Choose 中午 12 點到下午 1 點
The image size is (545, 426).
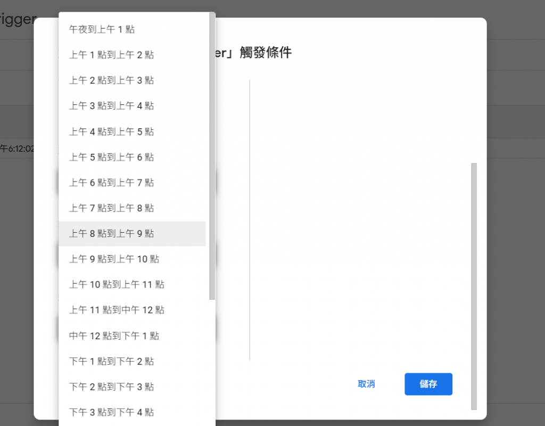tap(132, 335)
